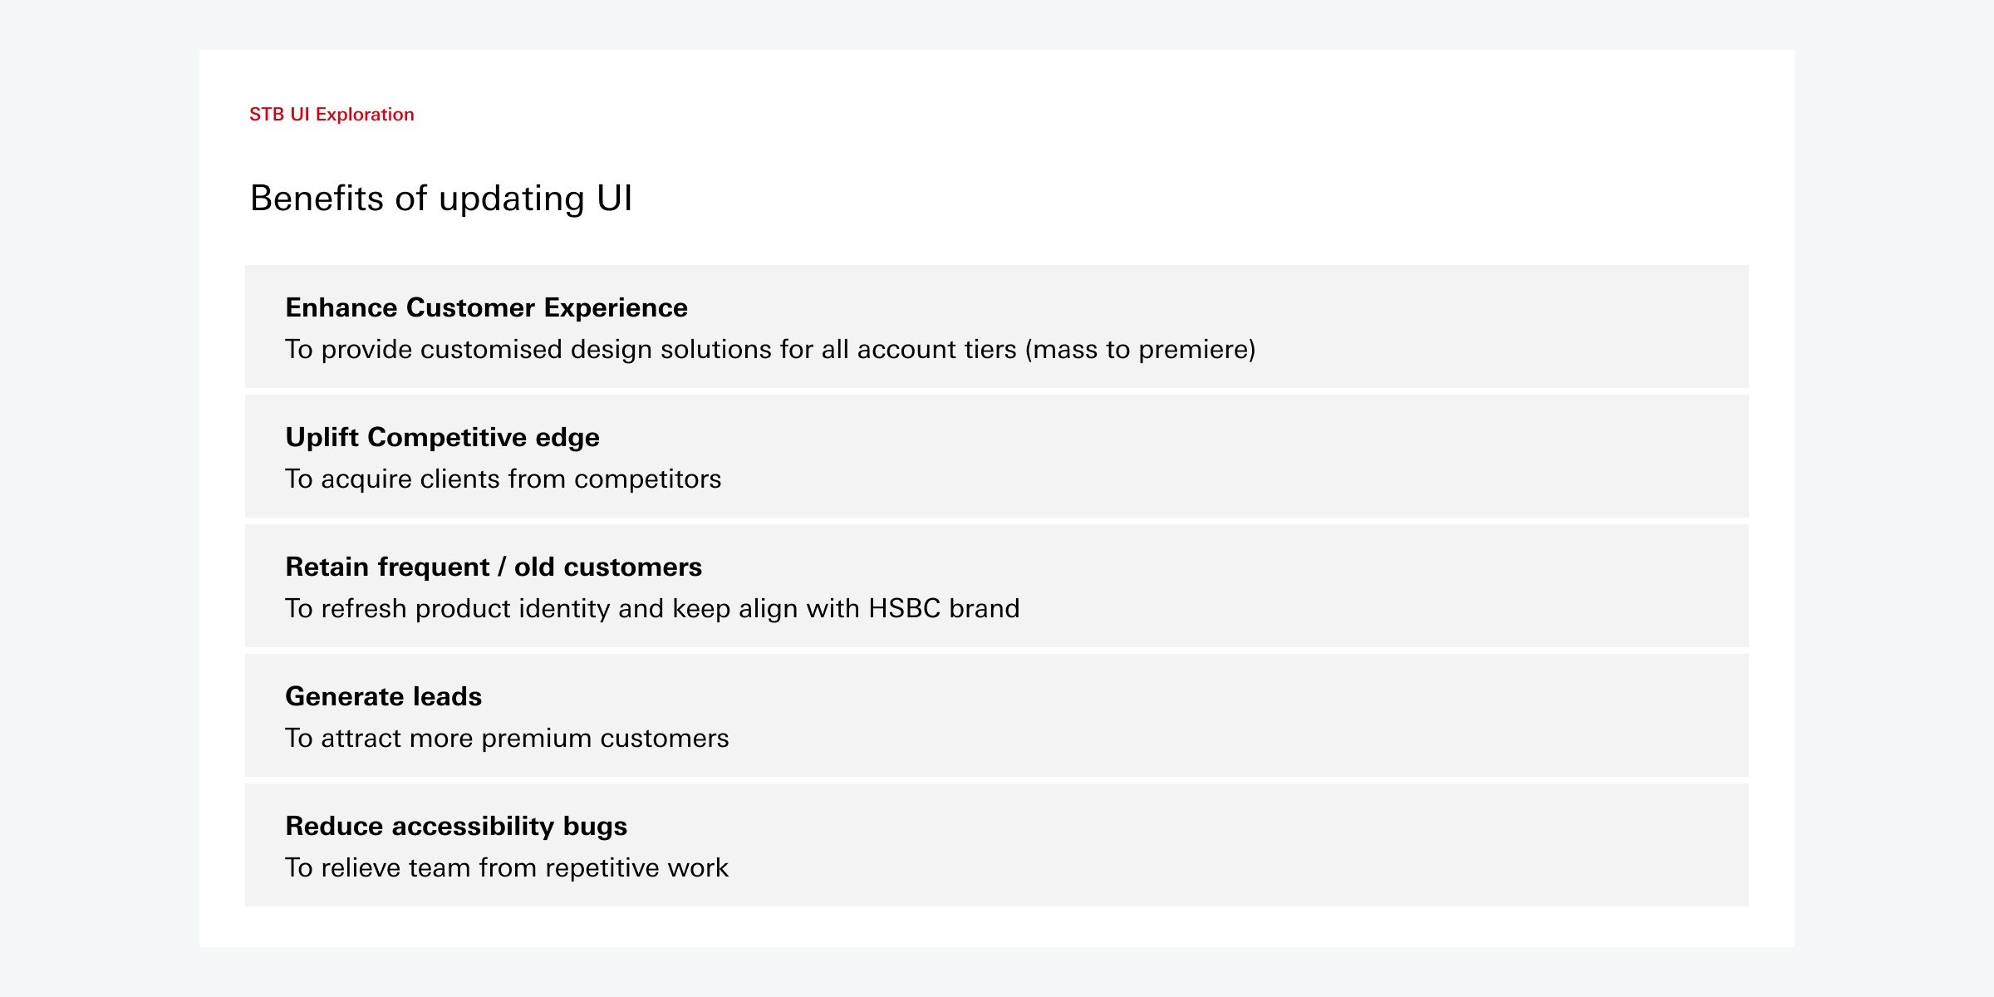The image size is (1994, 997).
Task: Select the refresh product identity description
Action: (652, 609)
